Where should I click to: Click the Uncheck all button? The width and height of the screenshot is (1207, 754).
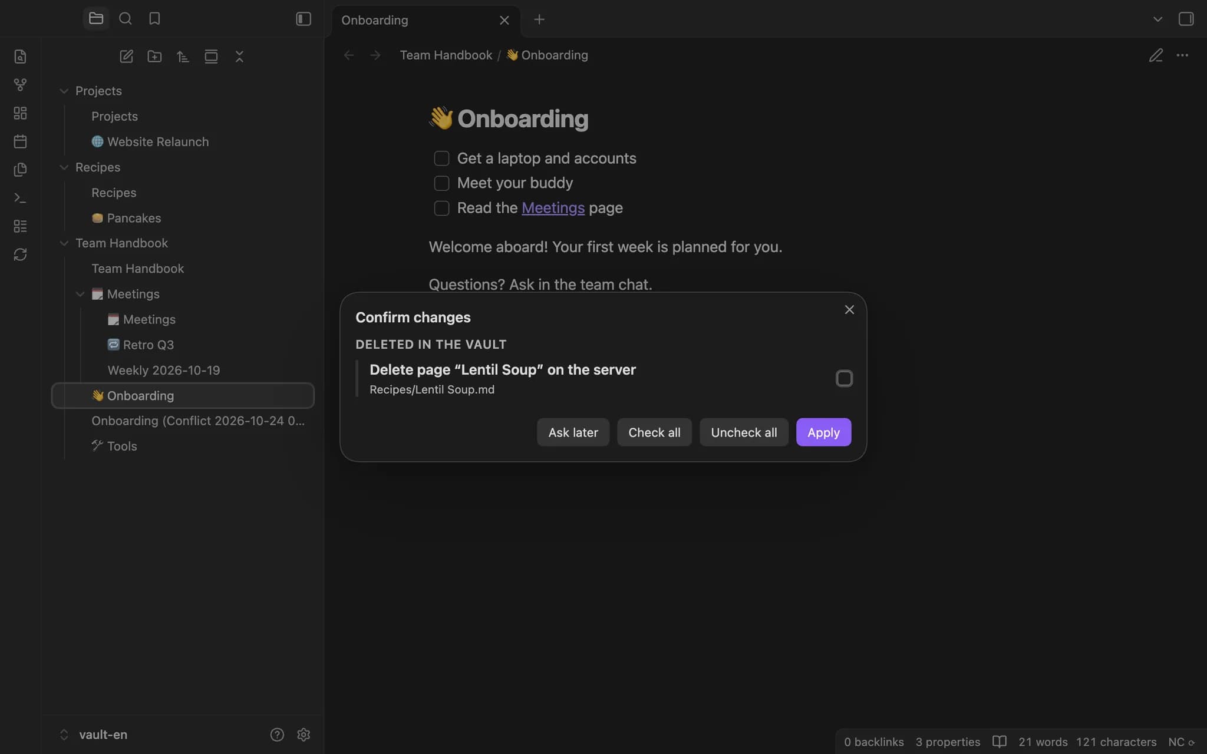coord(744,432)
